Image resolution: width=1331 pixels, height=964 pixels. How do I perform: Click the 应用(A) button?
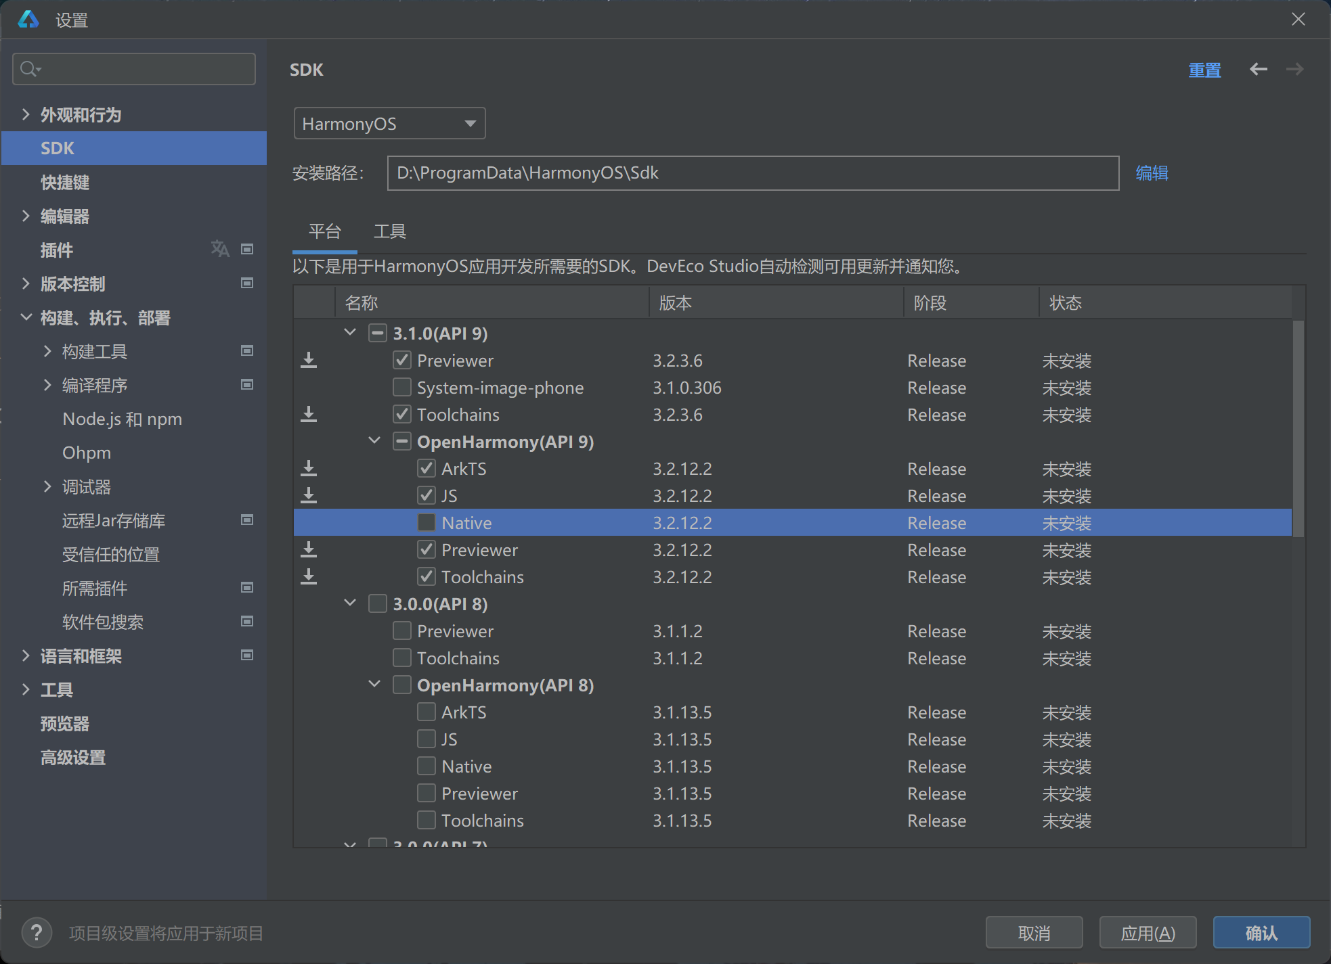coord(1148,933)
